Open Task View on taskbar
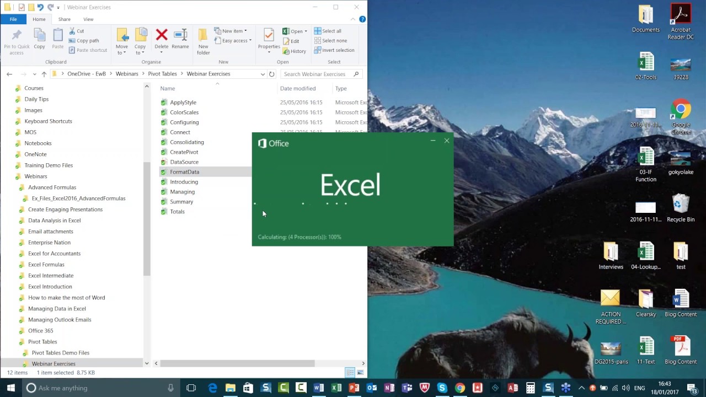The width and height of the screenshot is (706, 397). click(x=191, y=388)
